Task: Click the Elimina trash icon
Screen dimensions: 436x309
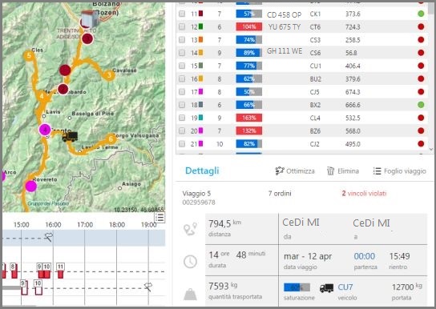Action: [330, 171]
